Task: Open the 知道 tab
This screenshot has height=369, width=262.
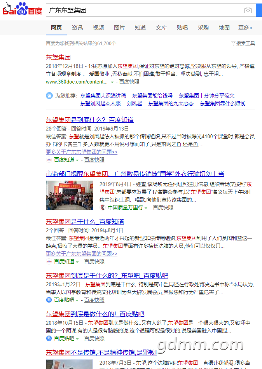Action: (x=140, y=28)
